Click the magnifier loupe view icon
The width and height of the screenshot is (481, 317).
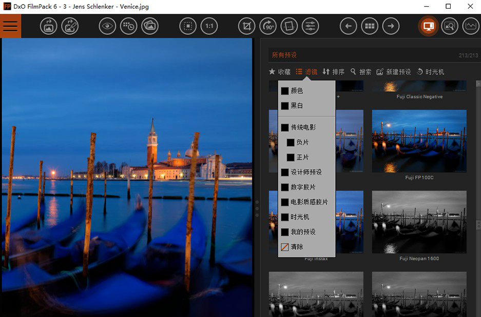tap(449, 26)
